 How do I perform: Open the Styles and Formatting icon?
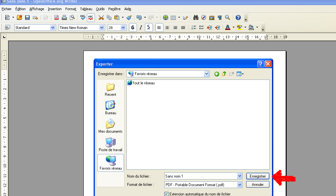click(8, 28)
